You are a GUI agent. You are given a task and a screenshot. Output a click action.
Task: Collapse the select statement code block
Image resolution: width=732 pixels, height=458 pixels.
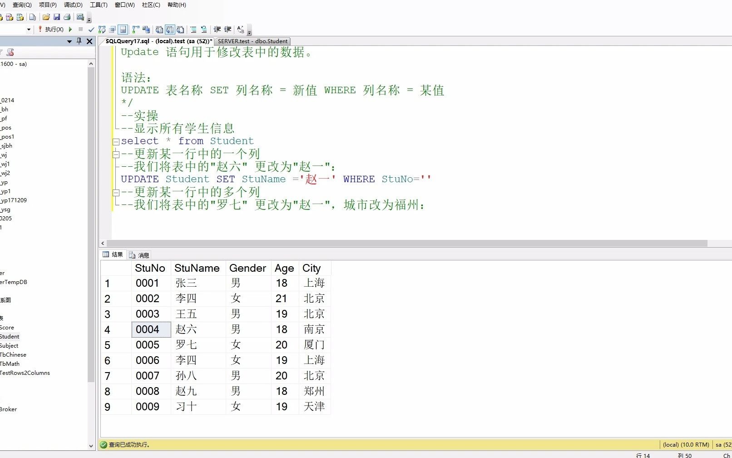tap(116, 141)
